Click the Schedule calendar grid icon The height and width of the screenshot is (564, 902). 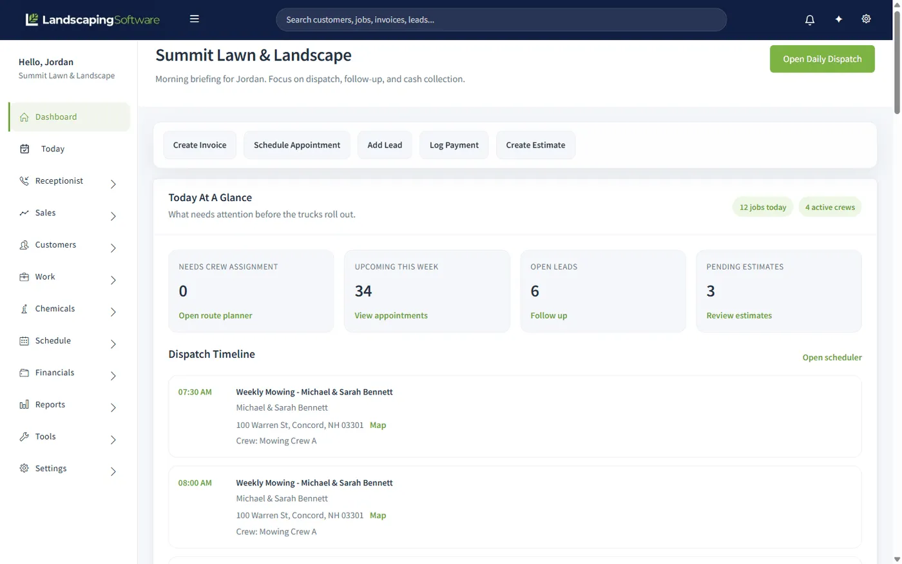click(24, 340)
